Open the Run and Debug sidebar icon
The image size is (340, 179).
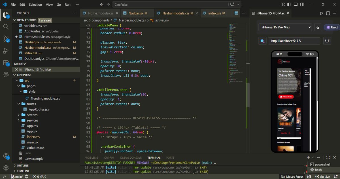click(6, 51)
